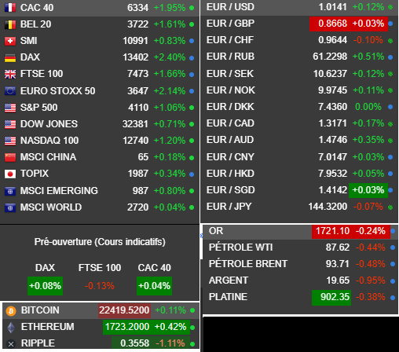Click the EUR / CNY rate 7.0147
399x352 pixels.
pyautogui.click(x=333, y=157)
